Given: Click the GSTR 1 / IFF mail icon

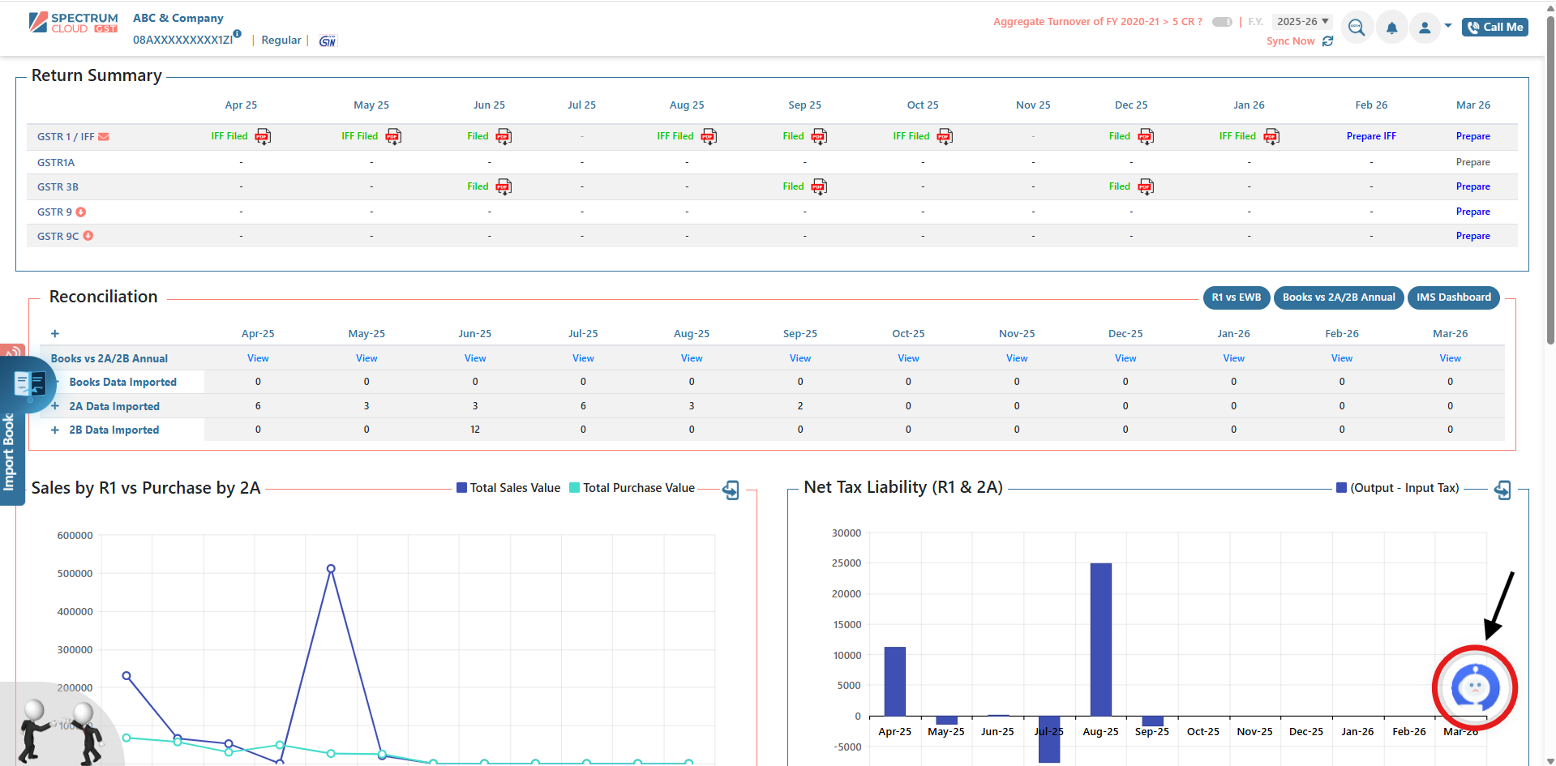Looking at the screenshot, I should [104, 137].
